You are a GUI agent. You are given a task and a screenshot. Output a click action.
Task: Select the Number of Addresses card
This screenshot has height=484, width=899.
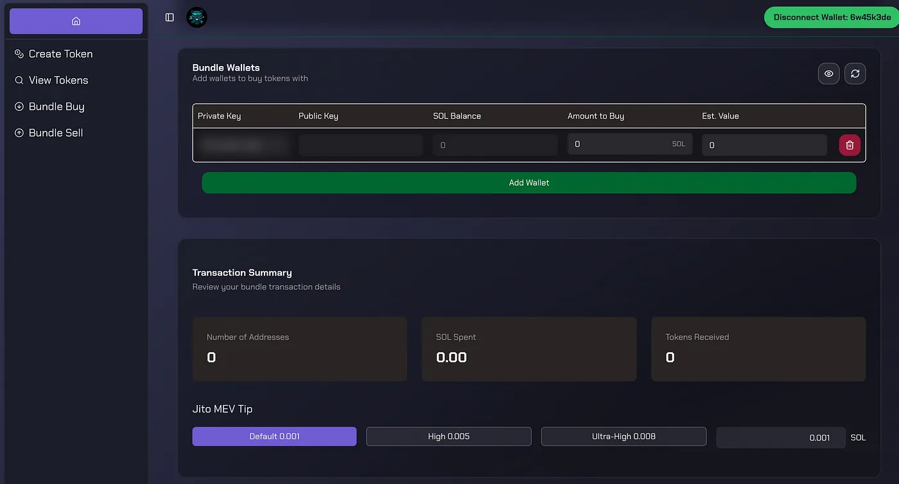pos(300,349)
